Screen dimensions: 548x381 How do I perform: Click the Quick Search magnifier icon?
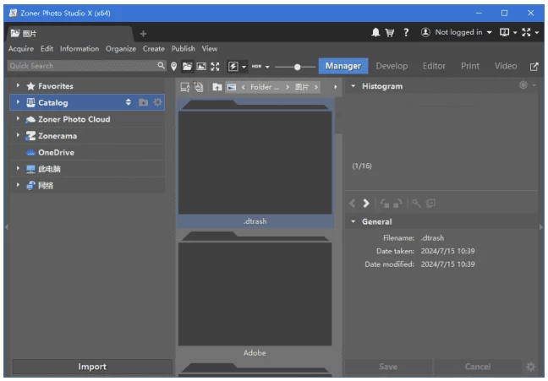pyautogui.click(x=161, y=66)
